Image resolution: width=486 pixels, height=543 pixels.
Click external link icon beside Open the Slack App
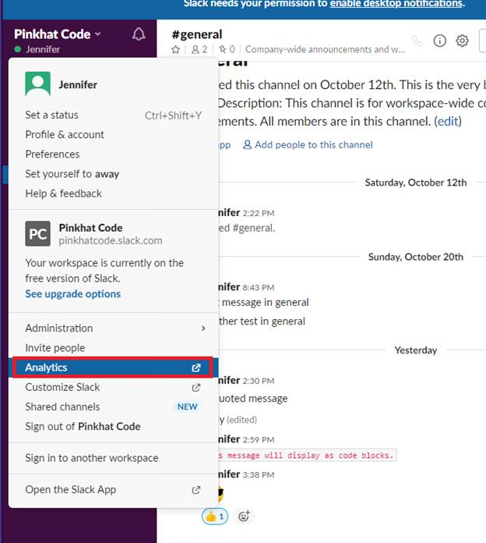pos(196,490)
